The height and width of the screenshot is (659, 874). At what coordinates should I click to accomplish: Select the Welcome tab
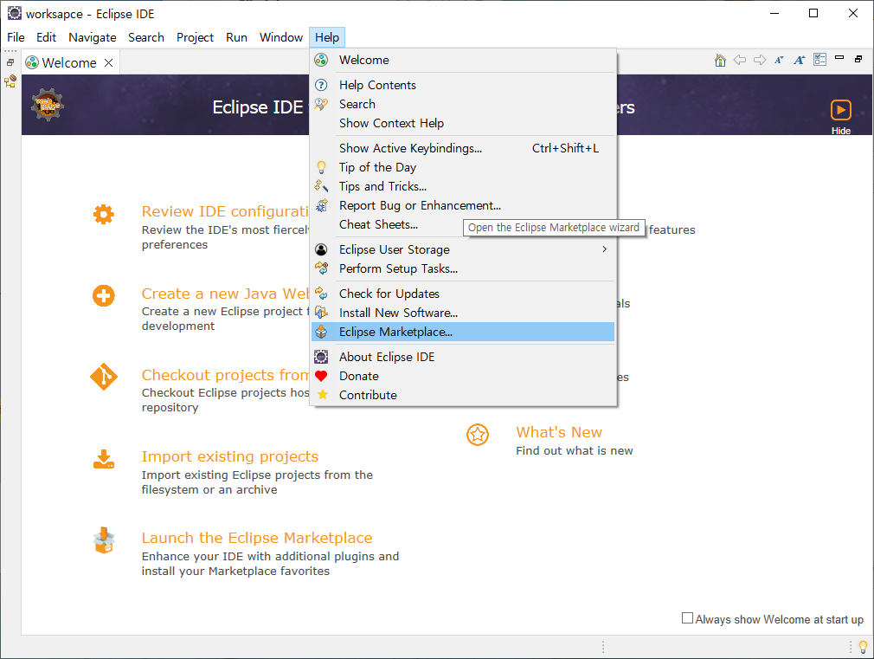click(69, 62)
